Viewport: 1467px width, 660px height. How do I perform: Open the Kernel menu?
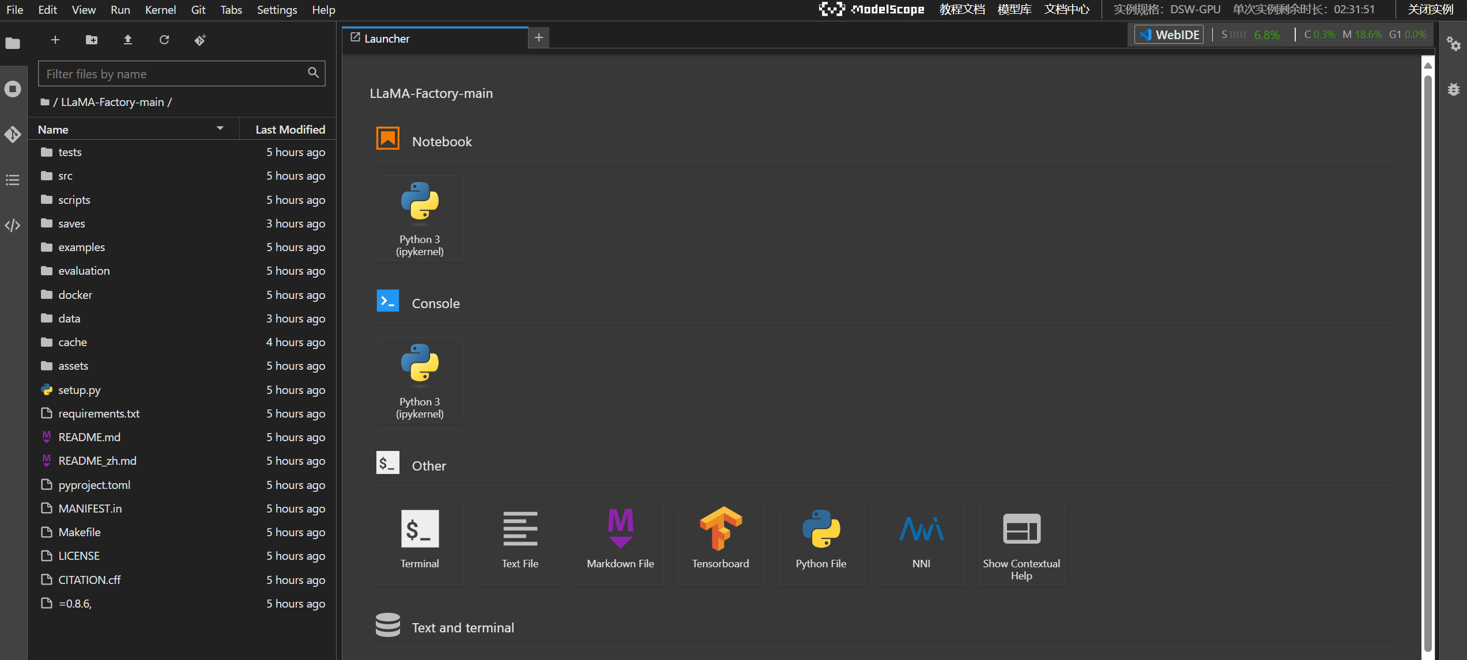[160, 10]
